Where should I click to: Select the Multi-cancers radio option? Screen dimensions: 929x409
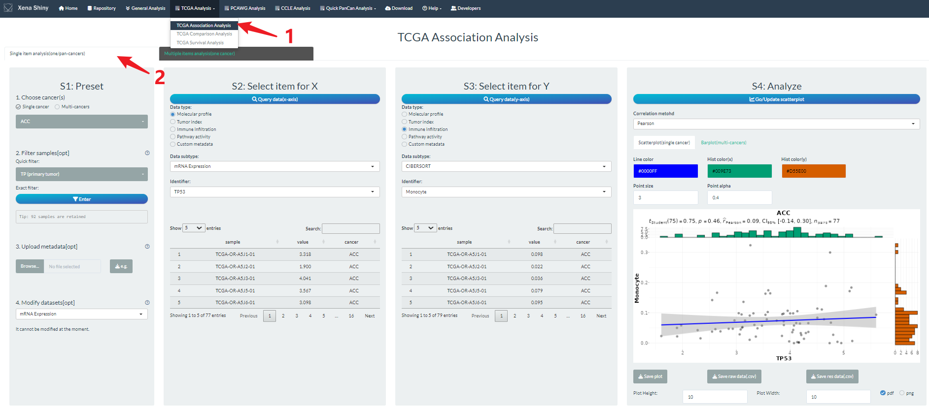[57, 107]
